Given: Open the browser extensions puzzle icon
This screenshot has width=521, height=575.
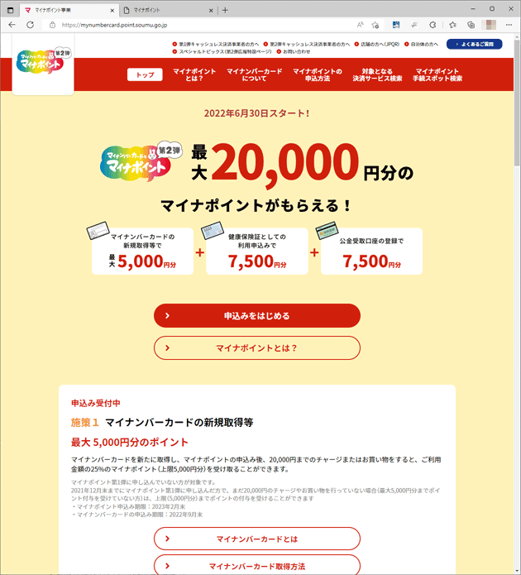Looking at the screenshot, I should pyautogui.click(x=433, y=25).
